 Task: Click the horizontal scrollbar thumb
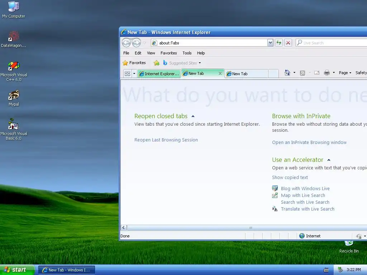(251, 227)
